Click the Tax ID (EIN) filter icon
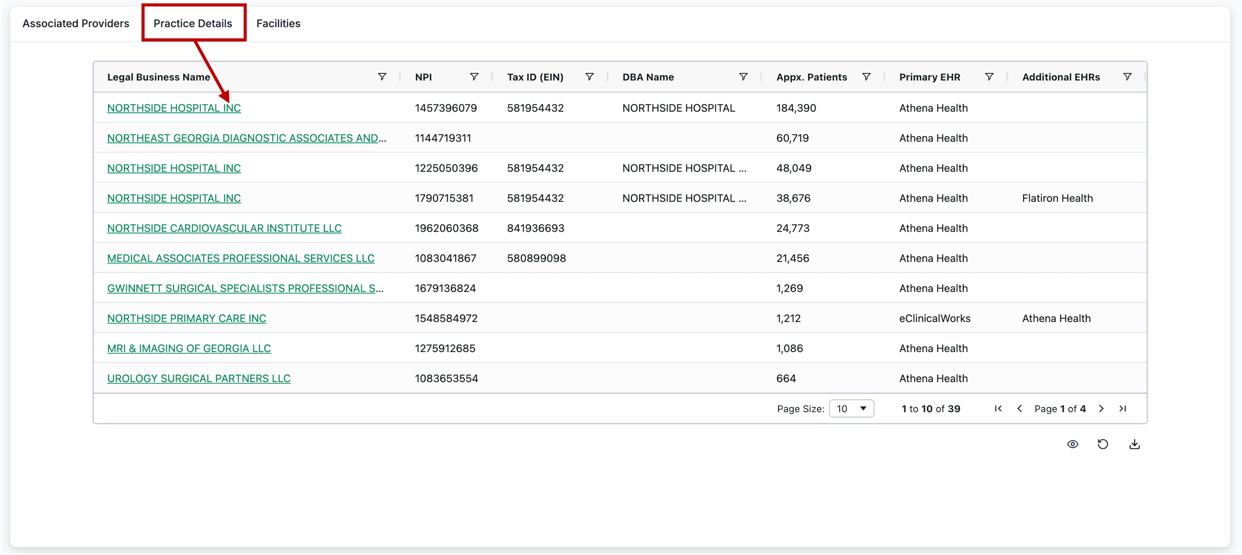This screenshot has width=1242, height=555. tap(589, 77)
